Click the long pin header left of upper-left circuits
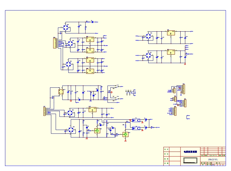 point(54,43)
